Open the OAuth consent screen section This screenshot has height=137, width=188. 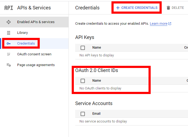(x=34, y=54)
